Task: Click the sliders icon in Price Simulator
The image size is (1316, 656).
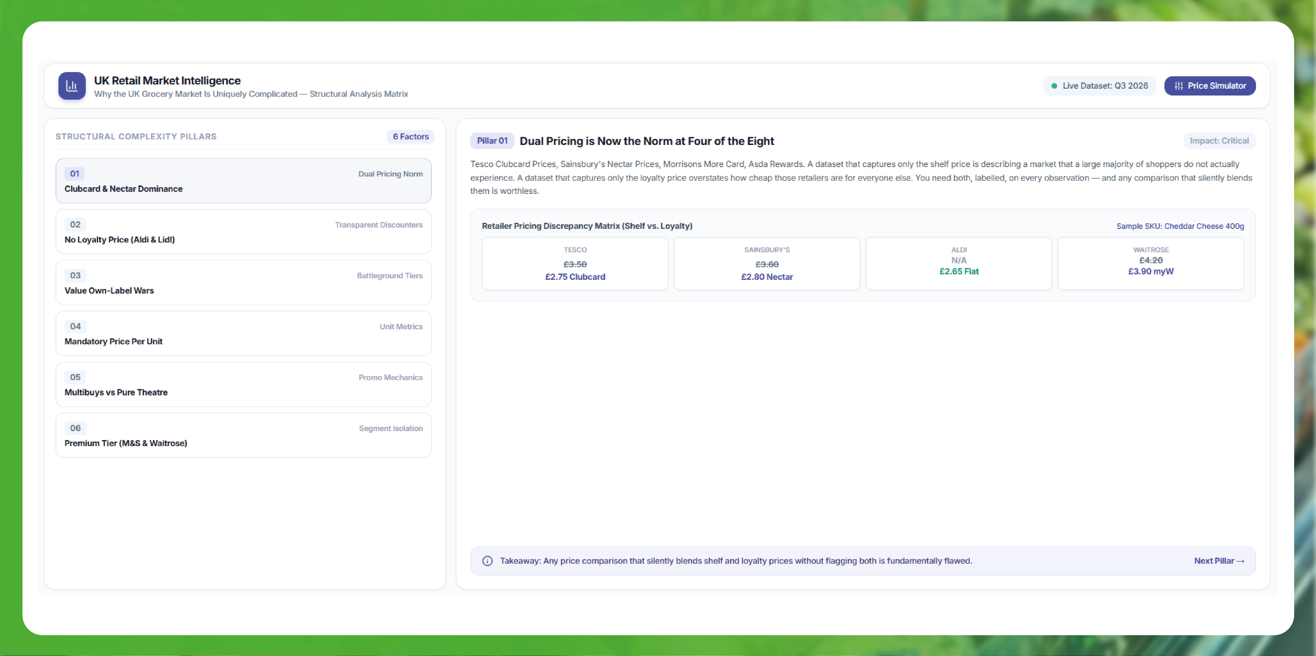Action: pyautogui.click(x=1179, y=86)
